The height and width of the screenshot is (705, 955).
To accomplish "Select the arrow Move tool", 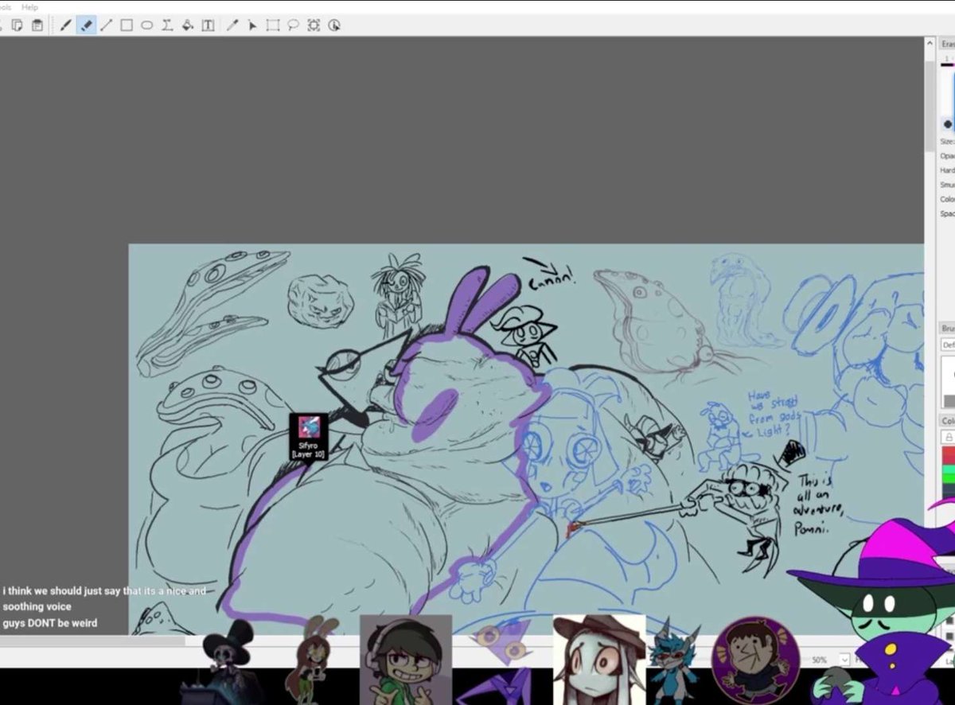I will 252,25.
